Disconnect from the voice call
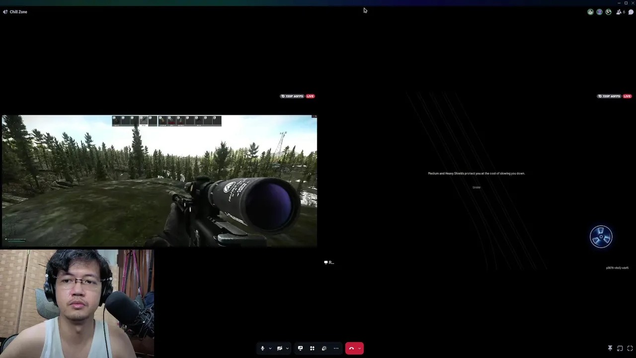 point(351,349)
